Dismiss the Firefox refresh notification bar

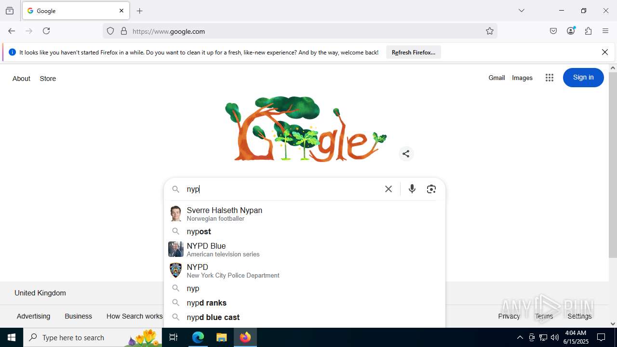point(605,52)
